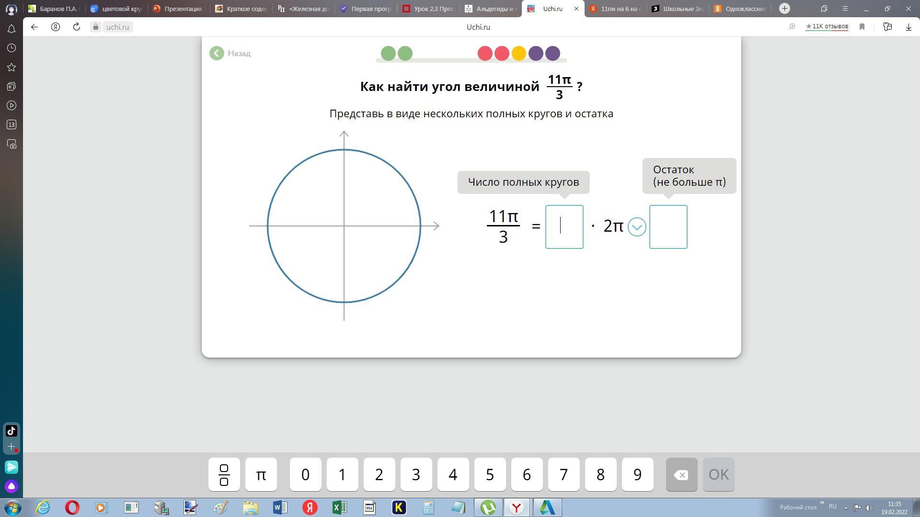This screenshot has height=517, width=920.
Task: Open history clock icon in the sidebar
Action: tap(11, 48)
